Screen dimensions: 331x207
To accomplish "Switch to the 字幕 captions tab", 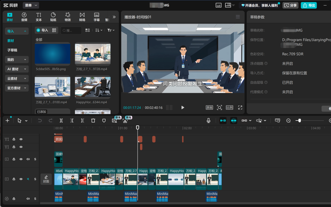I will pyautogui.click(x=97, y=17).
